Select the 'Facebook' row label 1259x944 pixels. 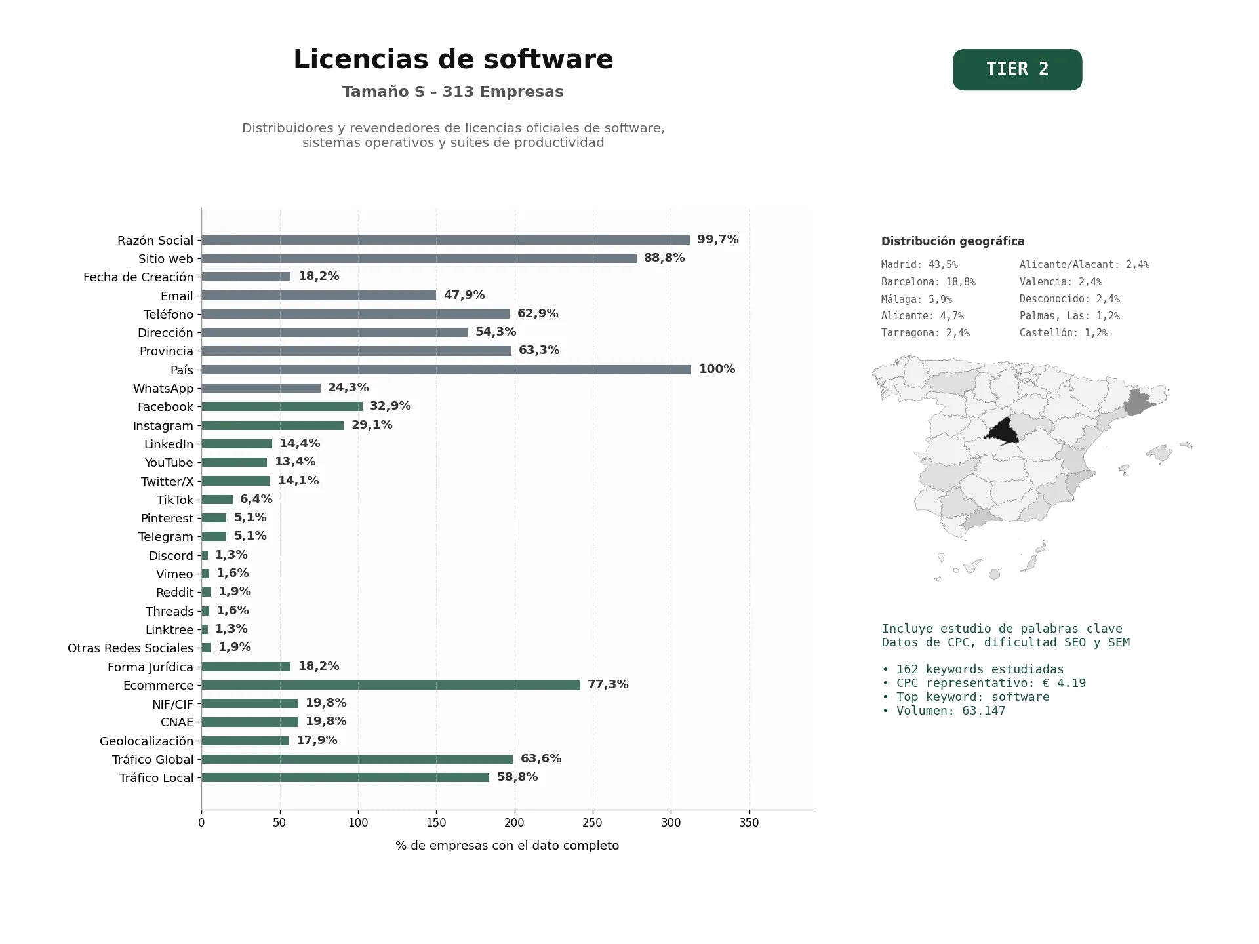pyautogui.click(x=165, y=407)
